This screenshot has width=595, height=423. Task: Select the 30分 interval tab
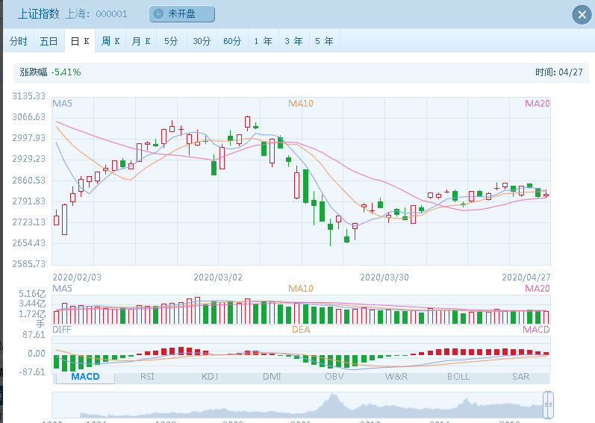(x=202, y=41)
